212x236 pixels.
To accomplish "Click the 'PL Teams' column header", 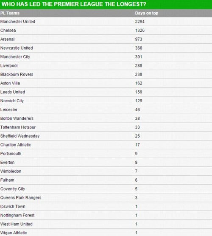I will pos(10,13).
